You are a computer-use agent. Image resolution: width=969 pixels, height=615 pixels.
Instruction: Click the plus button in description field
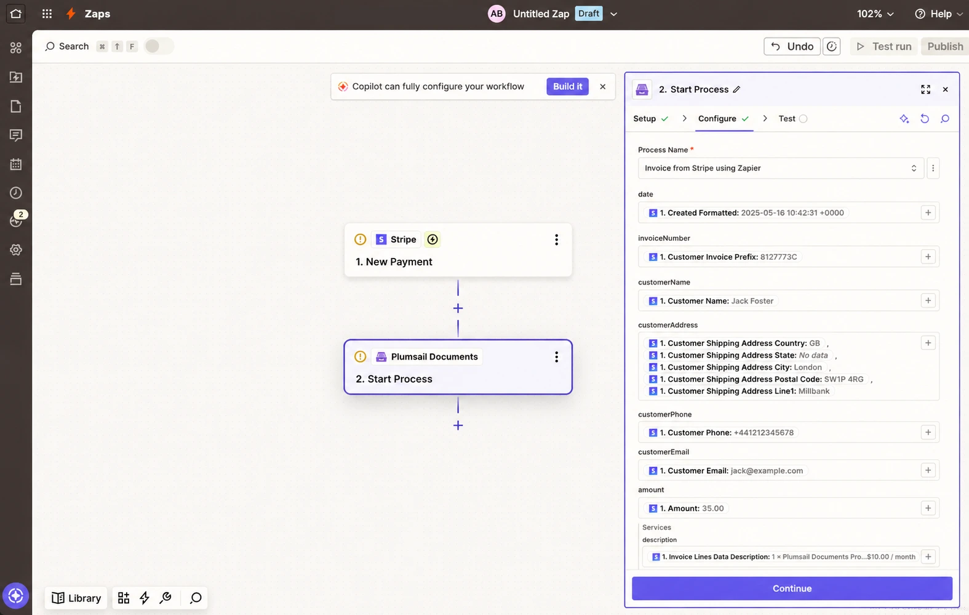click(x=928, y=557)
